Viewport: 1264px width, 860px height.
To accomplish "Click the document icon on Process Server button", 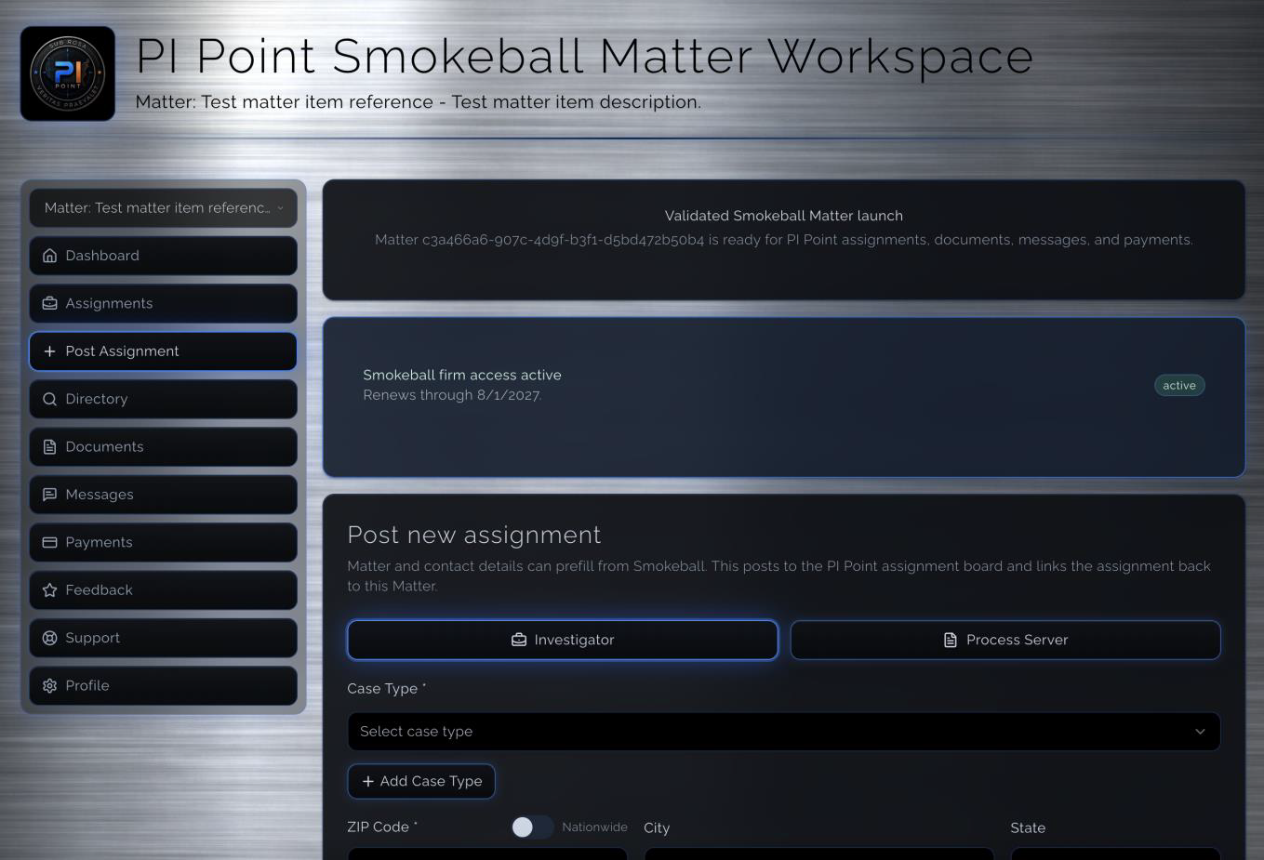I will tap(951, 640).
